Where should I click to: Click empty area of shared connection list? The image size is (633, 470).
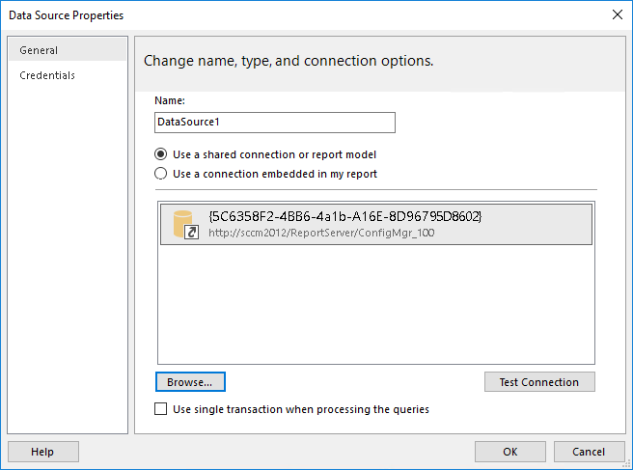click(376, 305)
